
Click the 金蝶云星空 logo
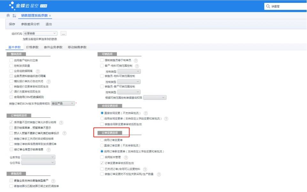28,6
